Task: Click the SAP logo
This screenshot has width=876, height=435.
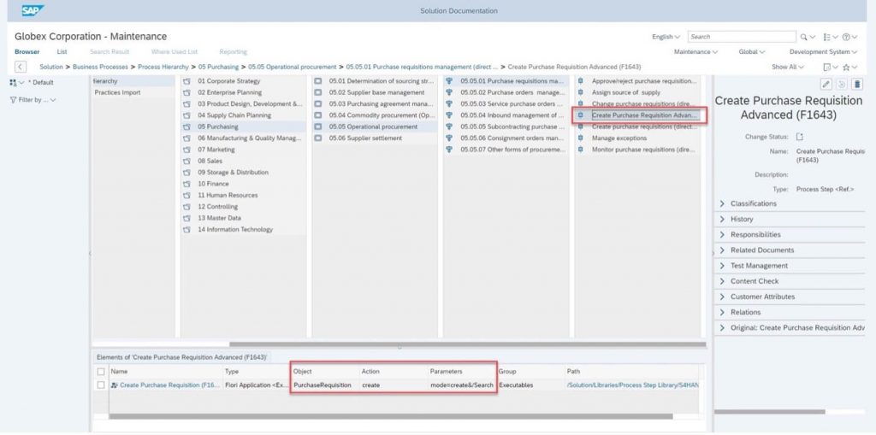Action: [x=33, y=10]
